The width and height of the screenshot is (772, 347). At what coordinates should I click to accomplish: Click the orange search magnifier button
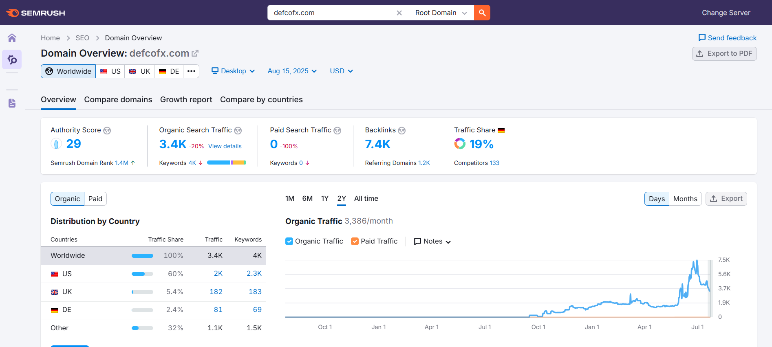point(482,13)
